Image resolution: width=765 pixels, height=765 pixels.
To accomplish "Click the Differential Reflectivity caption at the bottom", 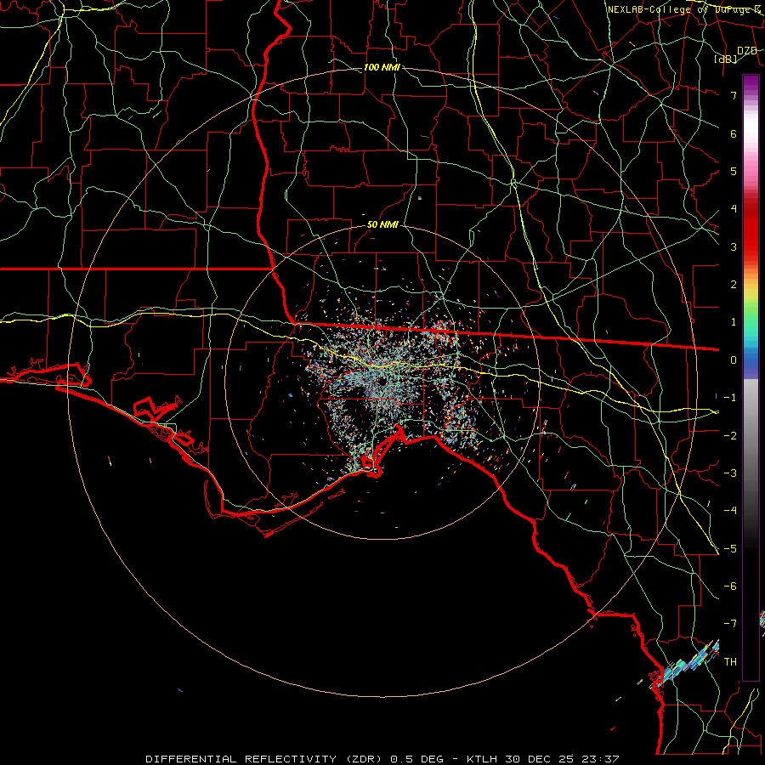I will click(382, 759).
